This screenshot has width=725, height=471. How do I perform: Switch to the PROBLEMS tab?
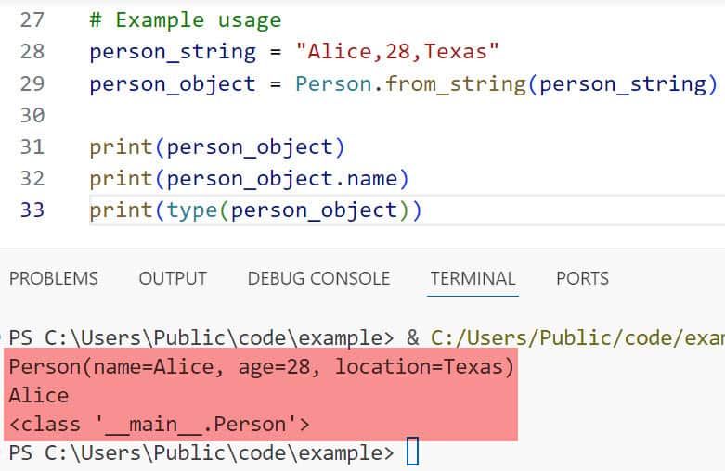point(53,278)
